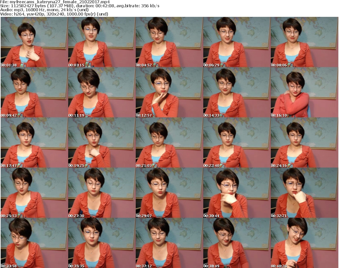
Task: Choose the thumbnail marked 00:12:57
Action: (x=169, y=92)
